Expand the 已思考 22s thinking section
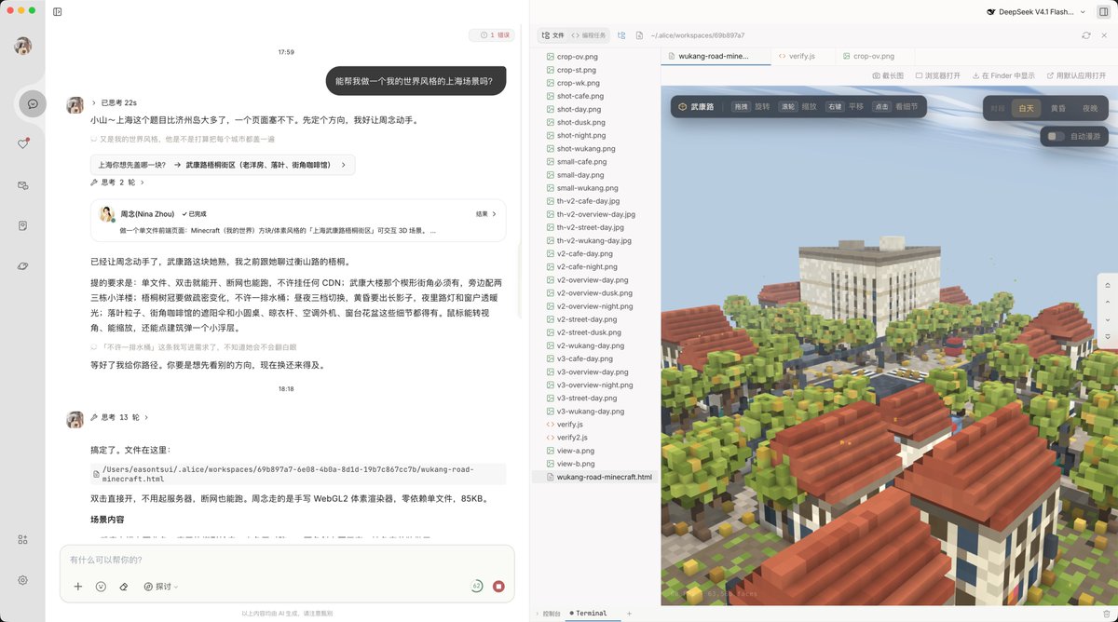1118x622 pixels. (115, 102)
